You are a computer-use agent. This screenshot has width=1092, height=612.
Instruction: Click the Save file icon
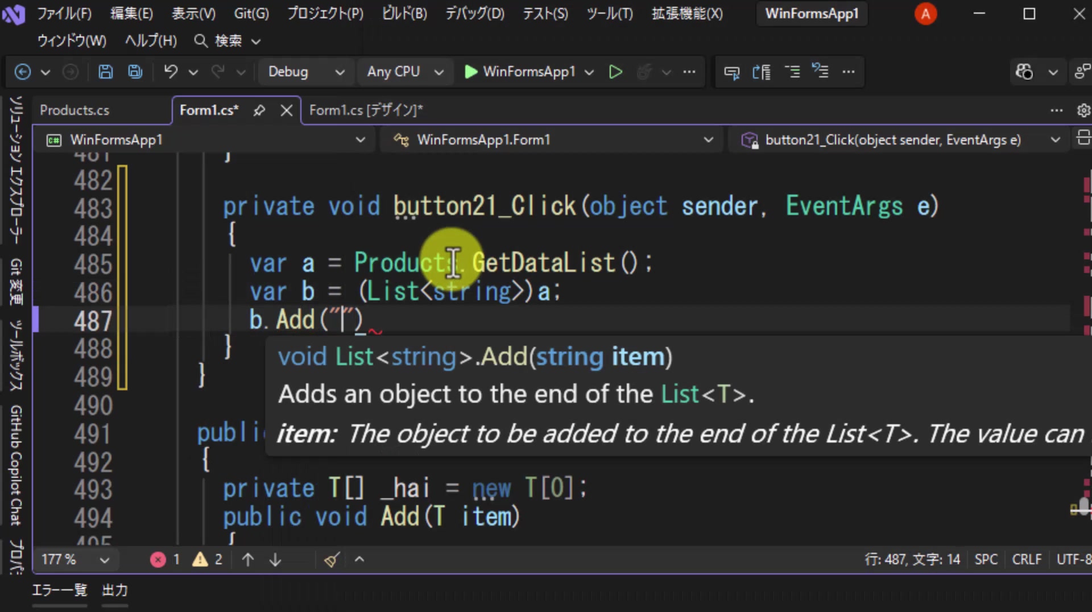pos(105,72)
